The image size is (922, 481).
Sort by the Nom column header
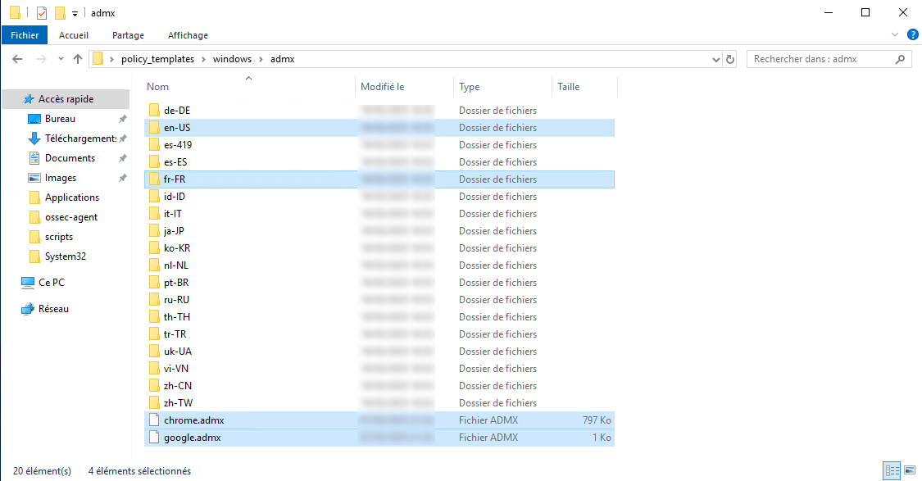(x=158, y=87)
